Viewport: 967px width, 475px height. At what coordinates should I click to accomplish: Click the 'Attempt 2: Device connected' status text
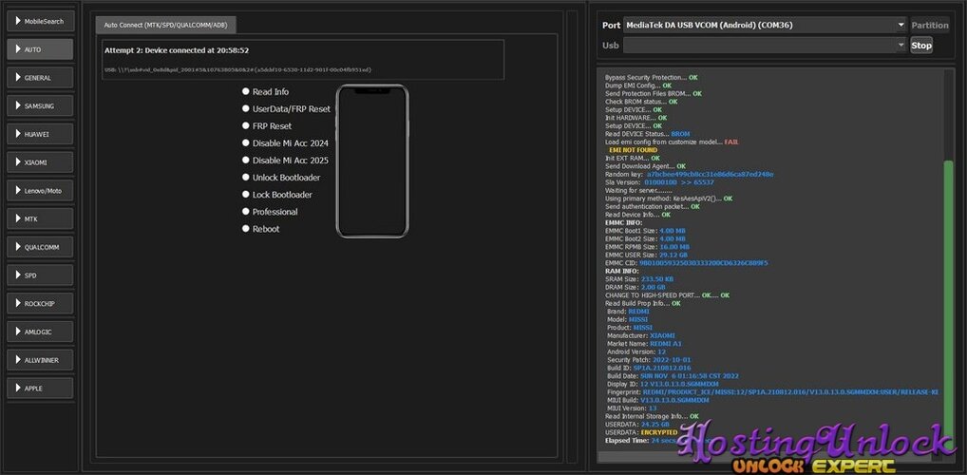click(x=177, y=50)
